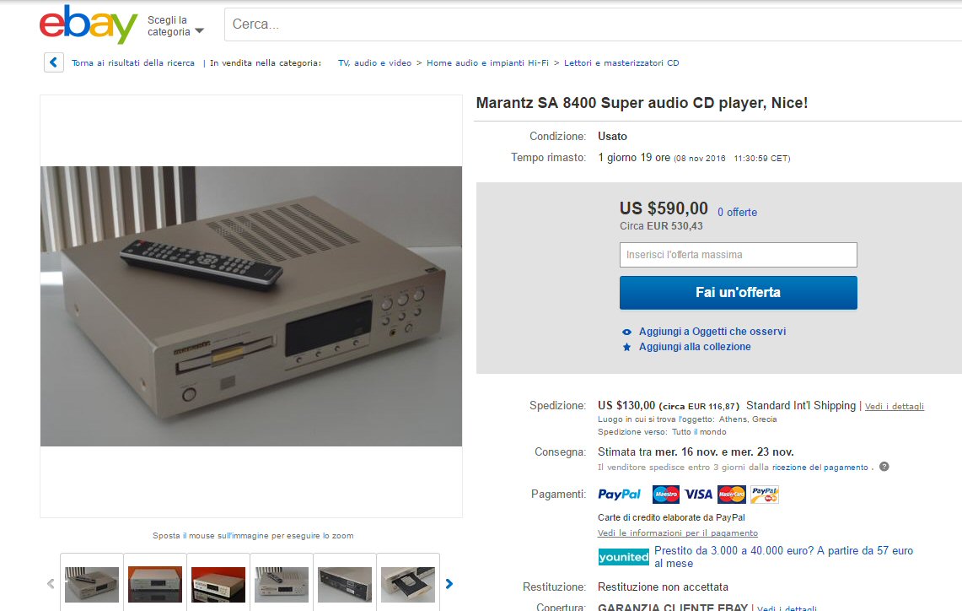Click the help question mark icon
The image size is (962, 611).
point(884,467)
